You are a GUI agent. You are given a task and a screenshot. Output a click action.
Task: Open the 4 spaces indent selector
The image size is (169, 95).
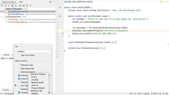coord(146,94)
